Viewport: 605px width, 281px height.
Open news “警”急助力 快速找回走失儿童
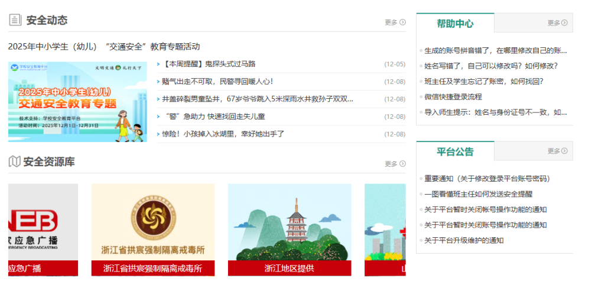click(214, 117)
